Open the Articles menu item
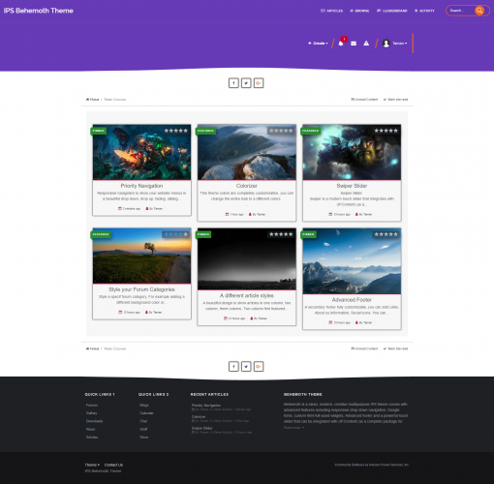Screen dimensions: 494x484 click(x=331, y=11)
